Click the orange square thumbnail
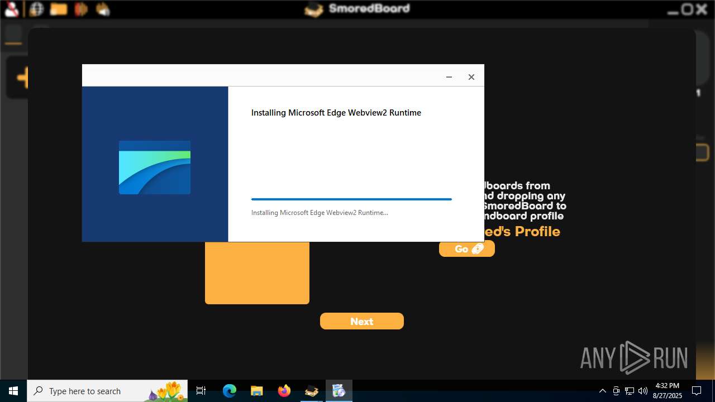Image resolution: width=715 pixels, height=402 pixels. coord(257,273)
